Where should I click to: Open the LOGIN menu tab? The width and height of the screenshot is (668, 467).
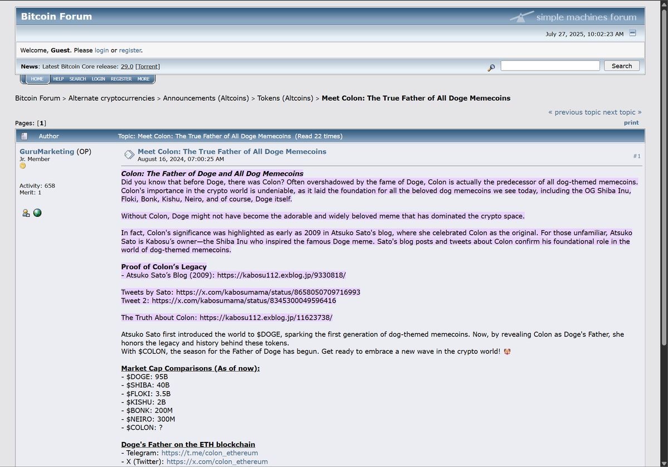tap(99, 79)
